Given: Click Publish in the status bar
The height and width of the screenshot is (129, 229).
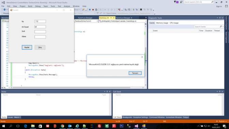Looking at the screenshot, I should [x=222, y=121].
